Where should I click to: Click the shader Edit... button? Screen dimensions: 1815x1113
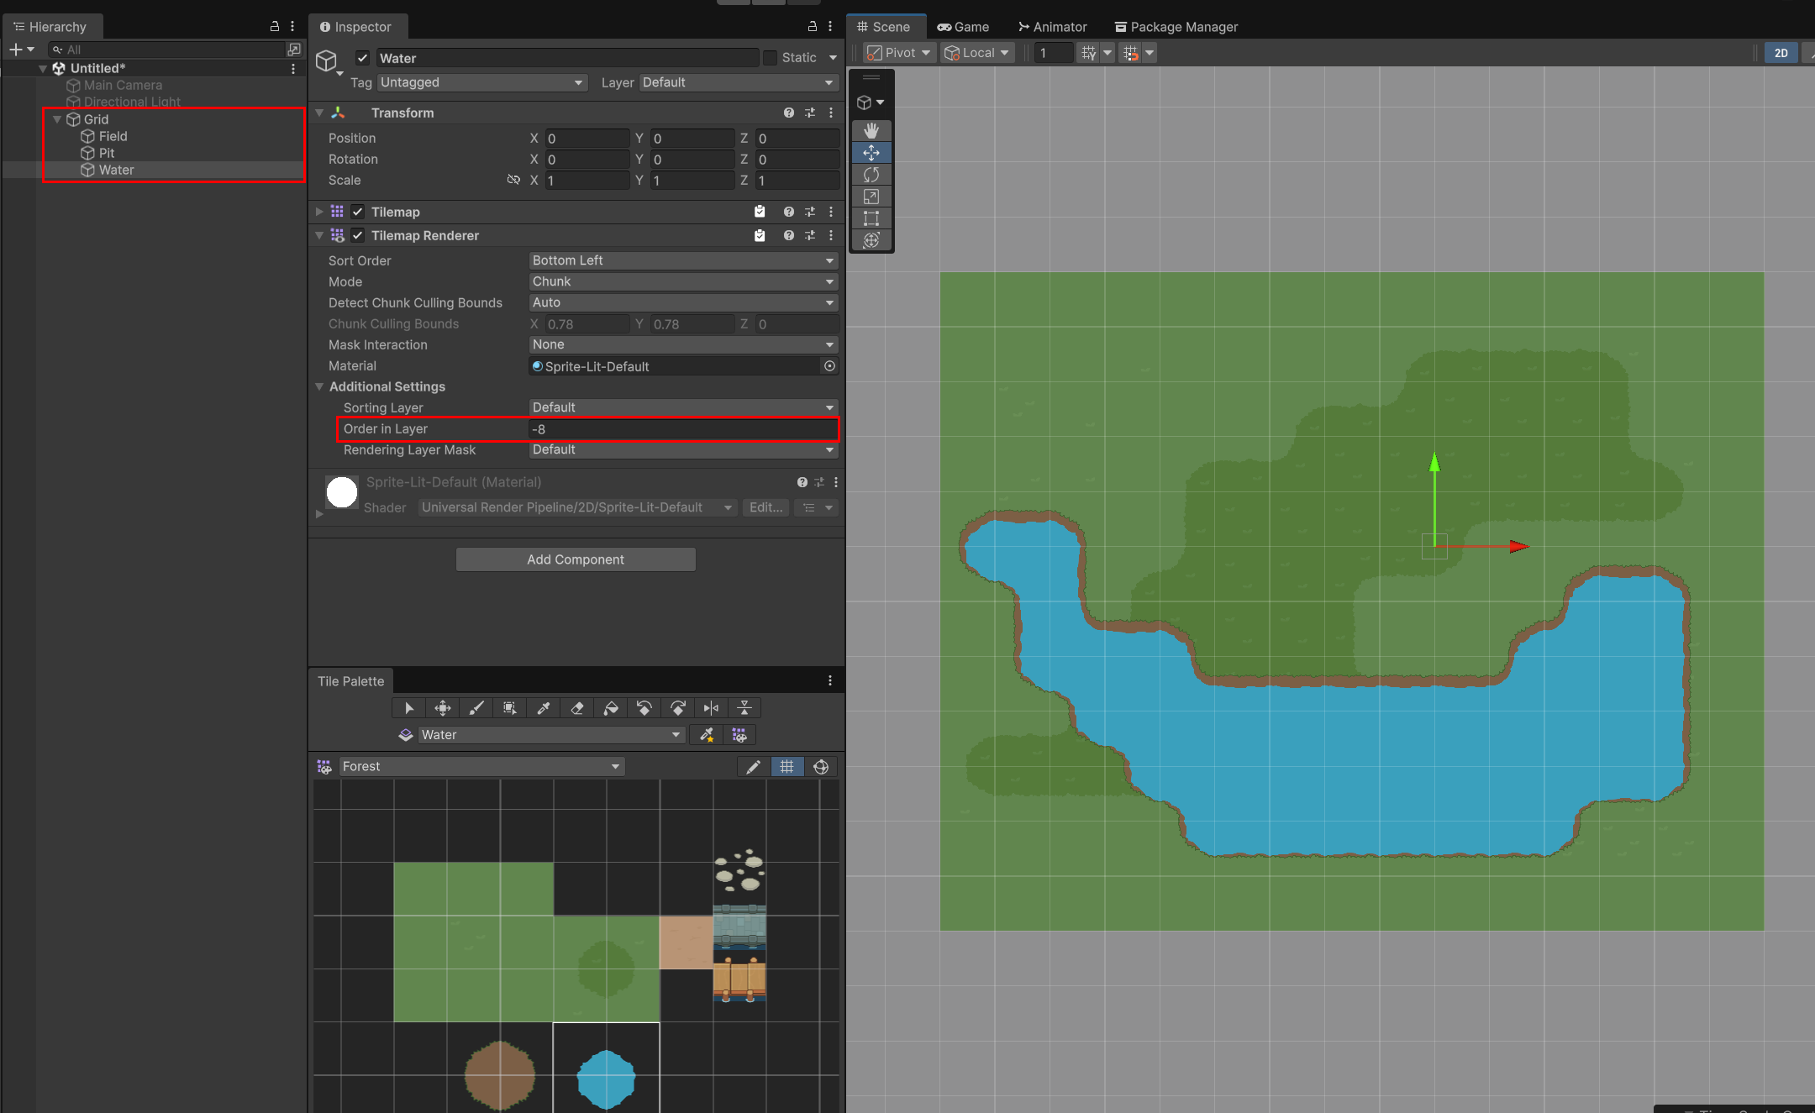765,507
